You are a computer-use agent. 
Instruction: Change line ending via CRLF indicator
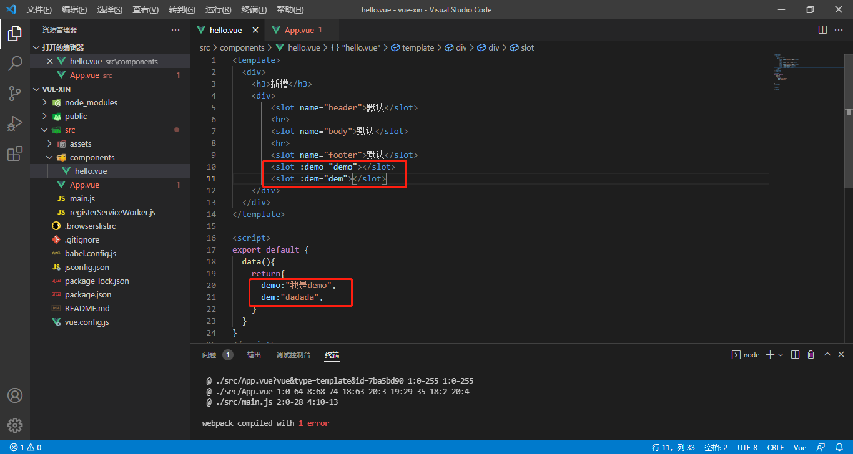[775, 447]
